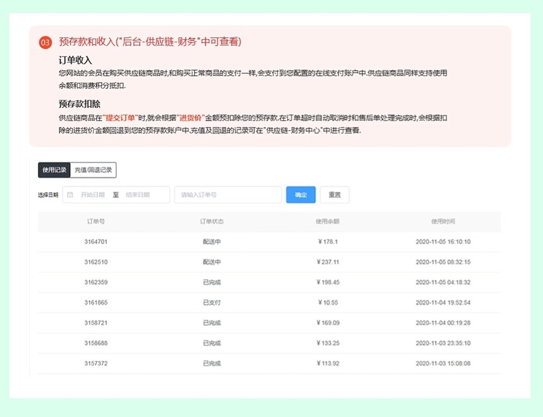Click the 使用时间 column header

pos(443,221)
